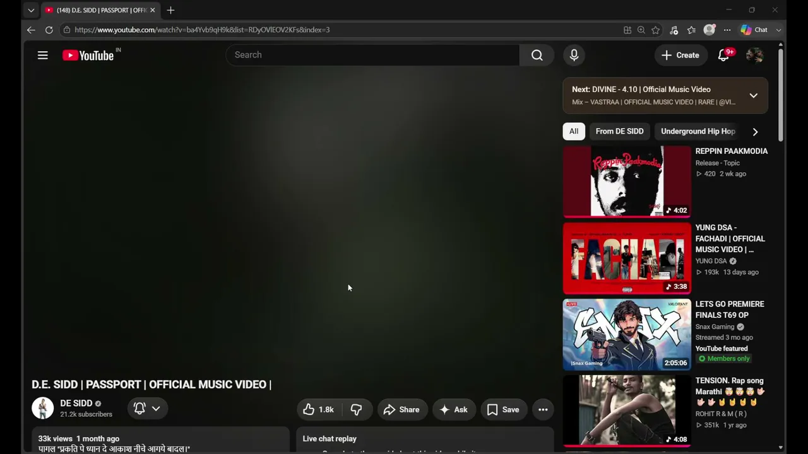This screenshot has height=454, width=808.
Task: Open LETS GO PREMIERE FINALS title
Action: point(730,310)
